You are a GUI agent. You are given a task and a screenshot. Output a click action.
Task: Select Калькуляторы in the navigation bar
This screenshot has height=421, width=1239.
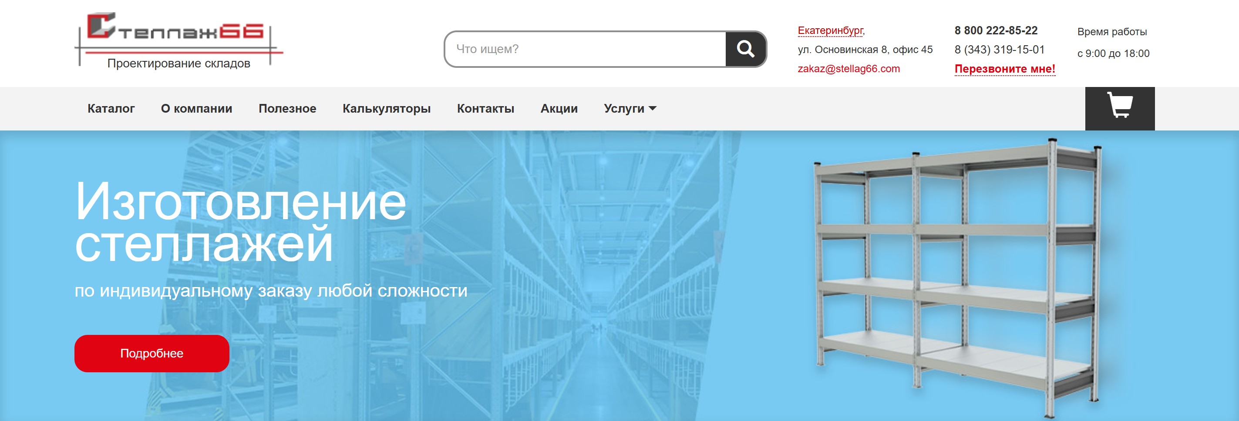(x=386, y=109)
